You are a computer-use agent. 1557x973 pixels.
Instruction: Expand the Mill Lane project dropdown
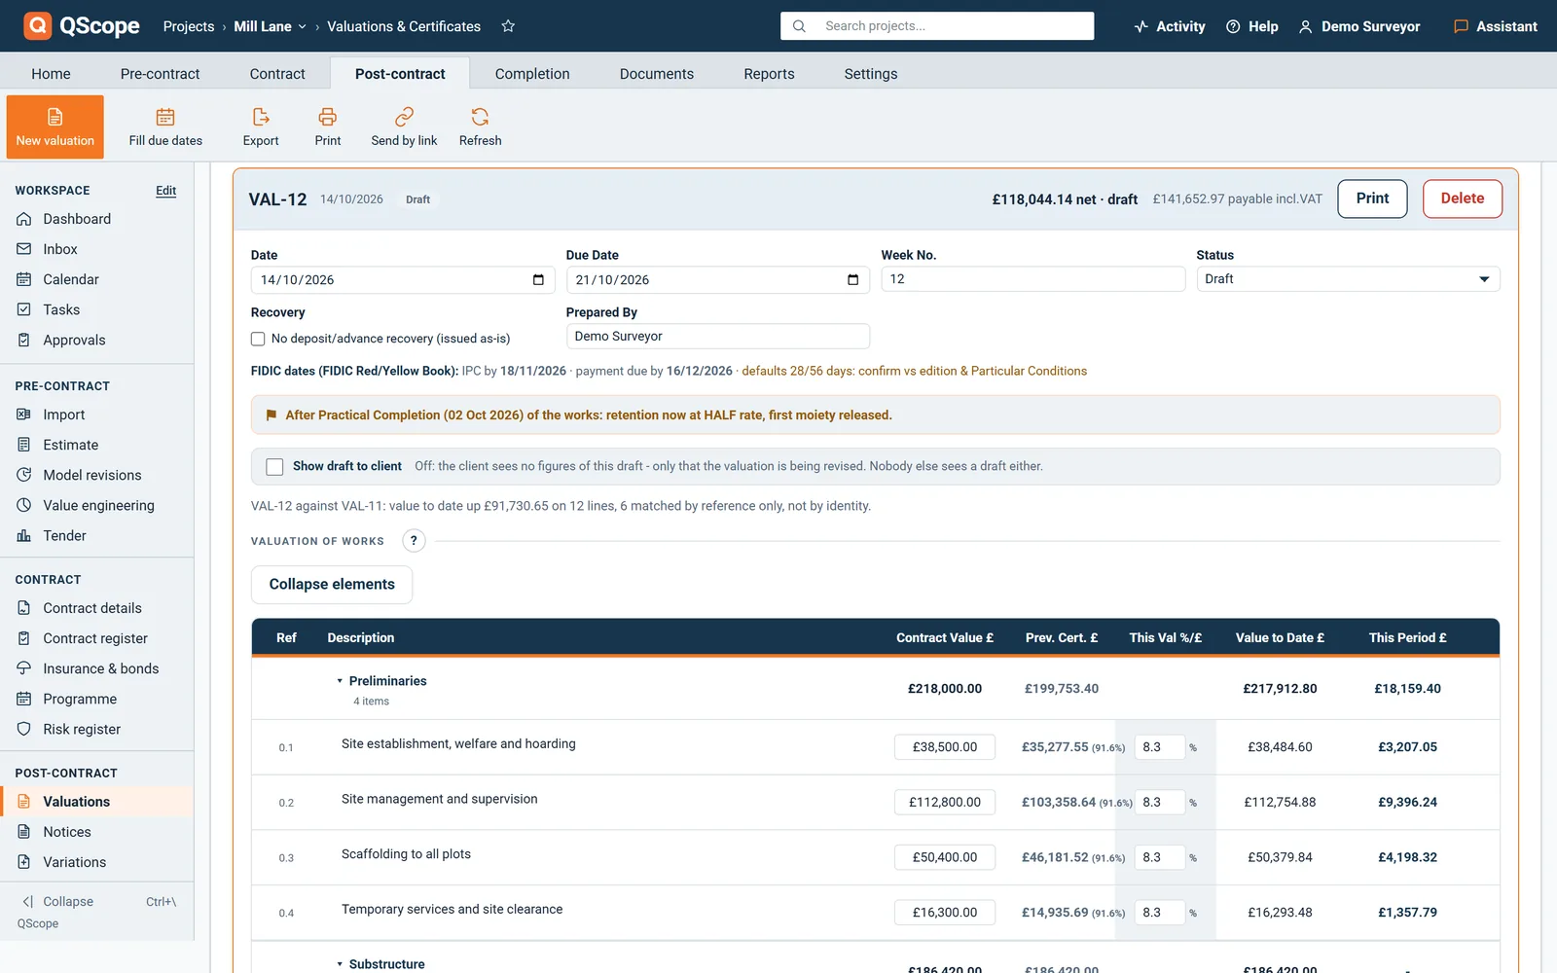click(270, 26)
